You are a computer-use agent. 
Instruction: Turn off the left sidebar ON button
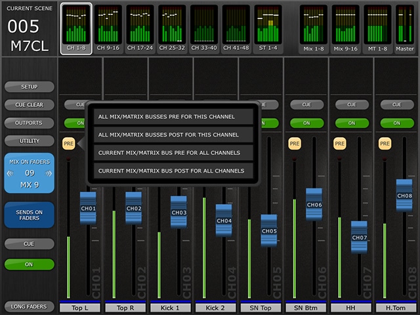(x=30, y=264)
